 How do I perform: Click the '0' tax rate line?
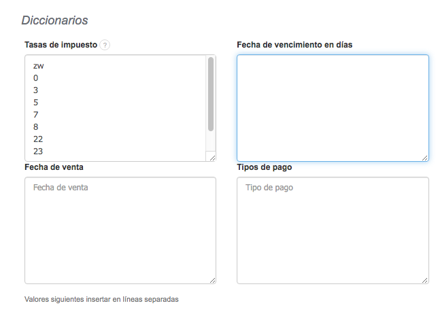(x=36, y=78)
